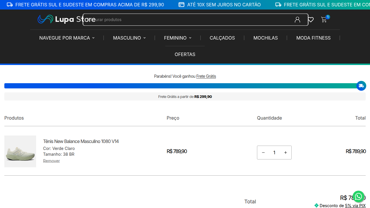Open the wishlist heart icon
370x208 pixels.
[311, 20]
